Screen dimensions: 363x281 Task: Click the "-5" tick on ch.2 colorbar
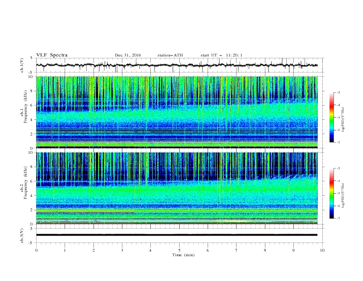(x=338, y=193)
